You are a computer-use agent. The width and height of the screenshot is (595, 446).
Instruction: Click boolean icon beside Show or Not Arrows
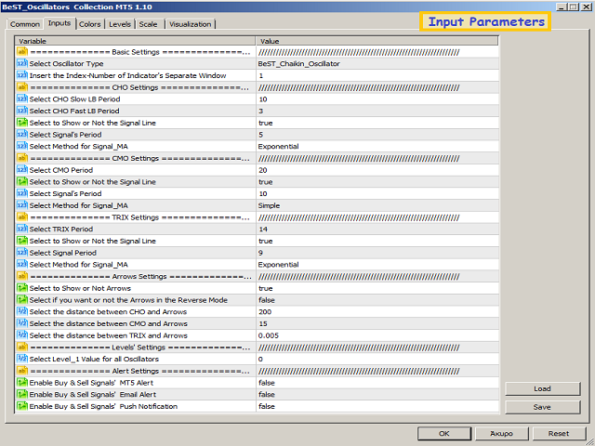22,288
